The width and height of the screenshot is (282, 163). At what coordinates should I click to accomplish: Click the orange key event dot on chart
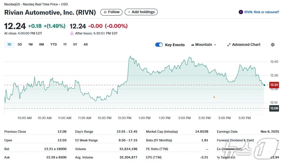[x=214, y=97]
